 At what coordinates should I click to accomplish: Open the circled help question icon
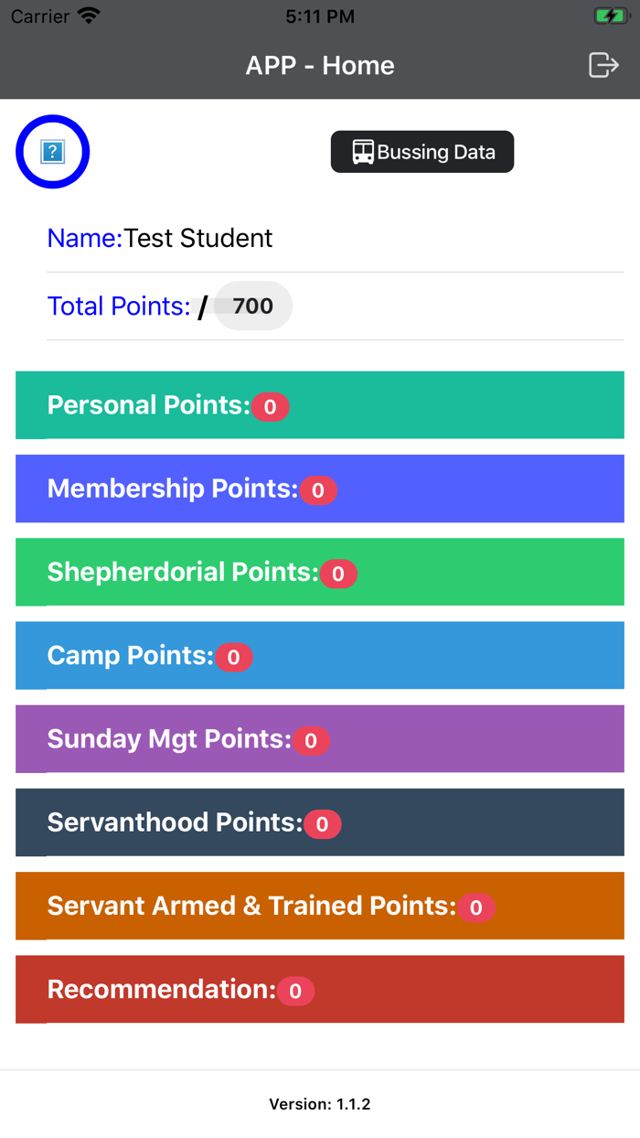coord(52,151)
